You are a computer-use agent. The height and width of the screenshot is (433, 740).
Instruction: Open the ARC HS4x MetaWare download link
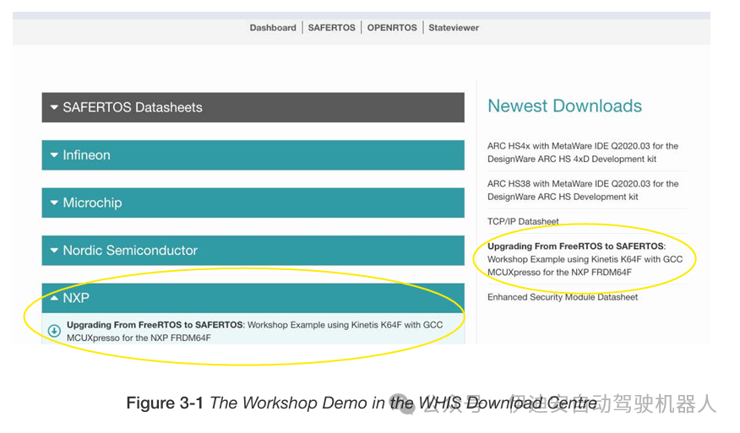pyautogui.click(x=582, y=152)
